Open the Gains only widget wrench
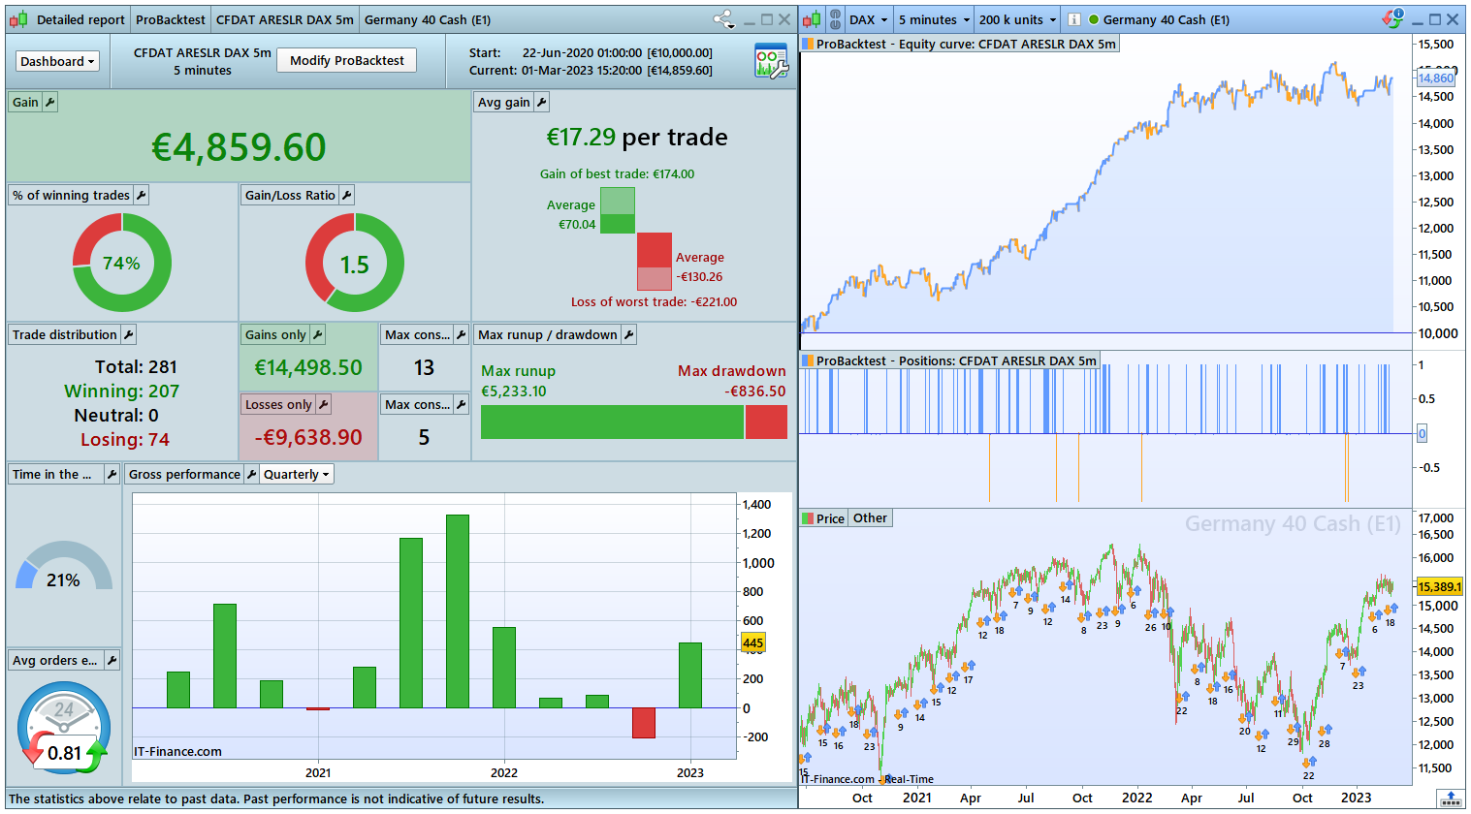 tap(318, 334)
